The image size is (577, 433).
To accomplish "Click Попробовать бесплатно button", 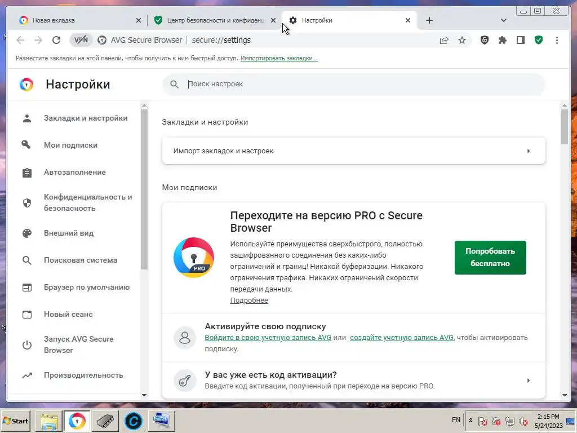I will coord(490,257).
